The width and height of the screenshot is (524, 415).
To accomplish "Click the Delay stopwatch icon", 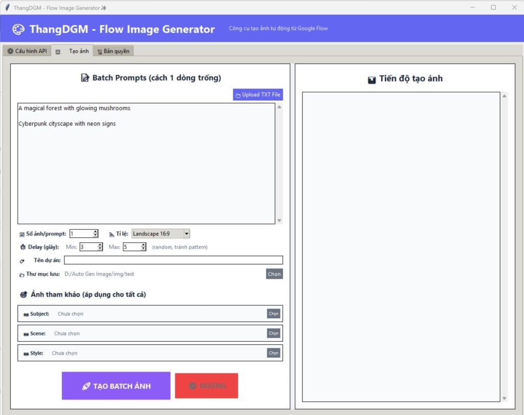I will coord(23,247).
